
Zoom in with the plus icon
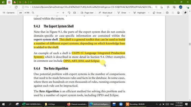point(63,13)
